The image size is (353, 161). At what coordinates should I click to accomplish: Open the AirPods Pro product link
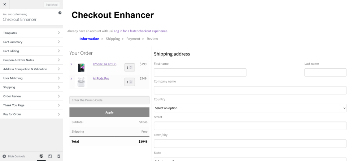pyautogui.click(x=101, y=78)
